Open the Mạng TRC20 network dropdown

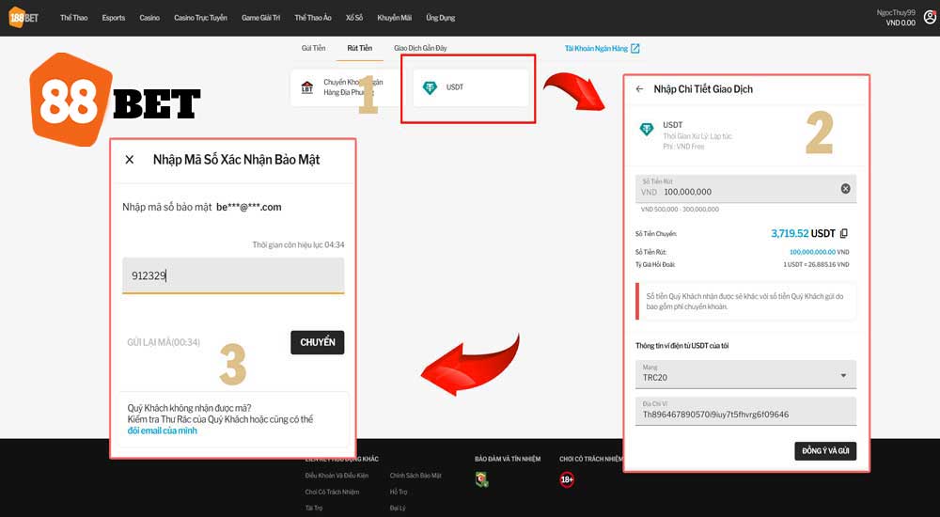click(x=745, y=374)
